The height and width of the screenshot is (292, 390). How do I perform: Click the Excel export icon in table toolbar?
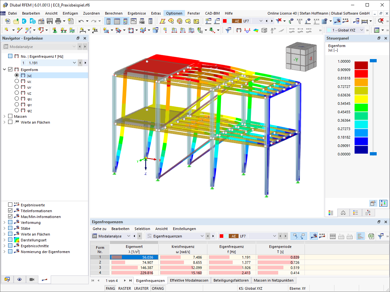tap(371, 236)
